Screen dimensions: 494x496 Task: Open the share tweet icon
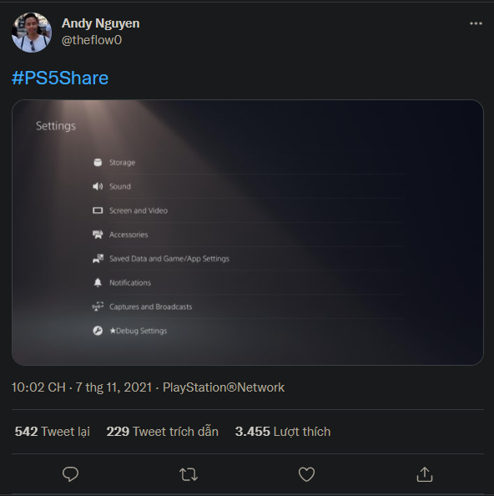425,474
